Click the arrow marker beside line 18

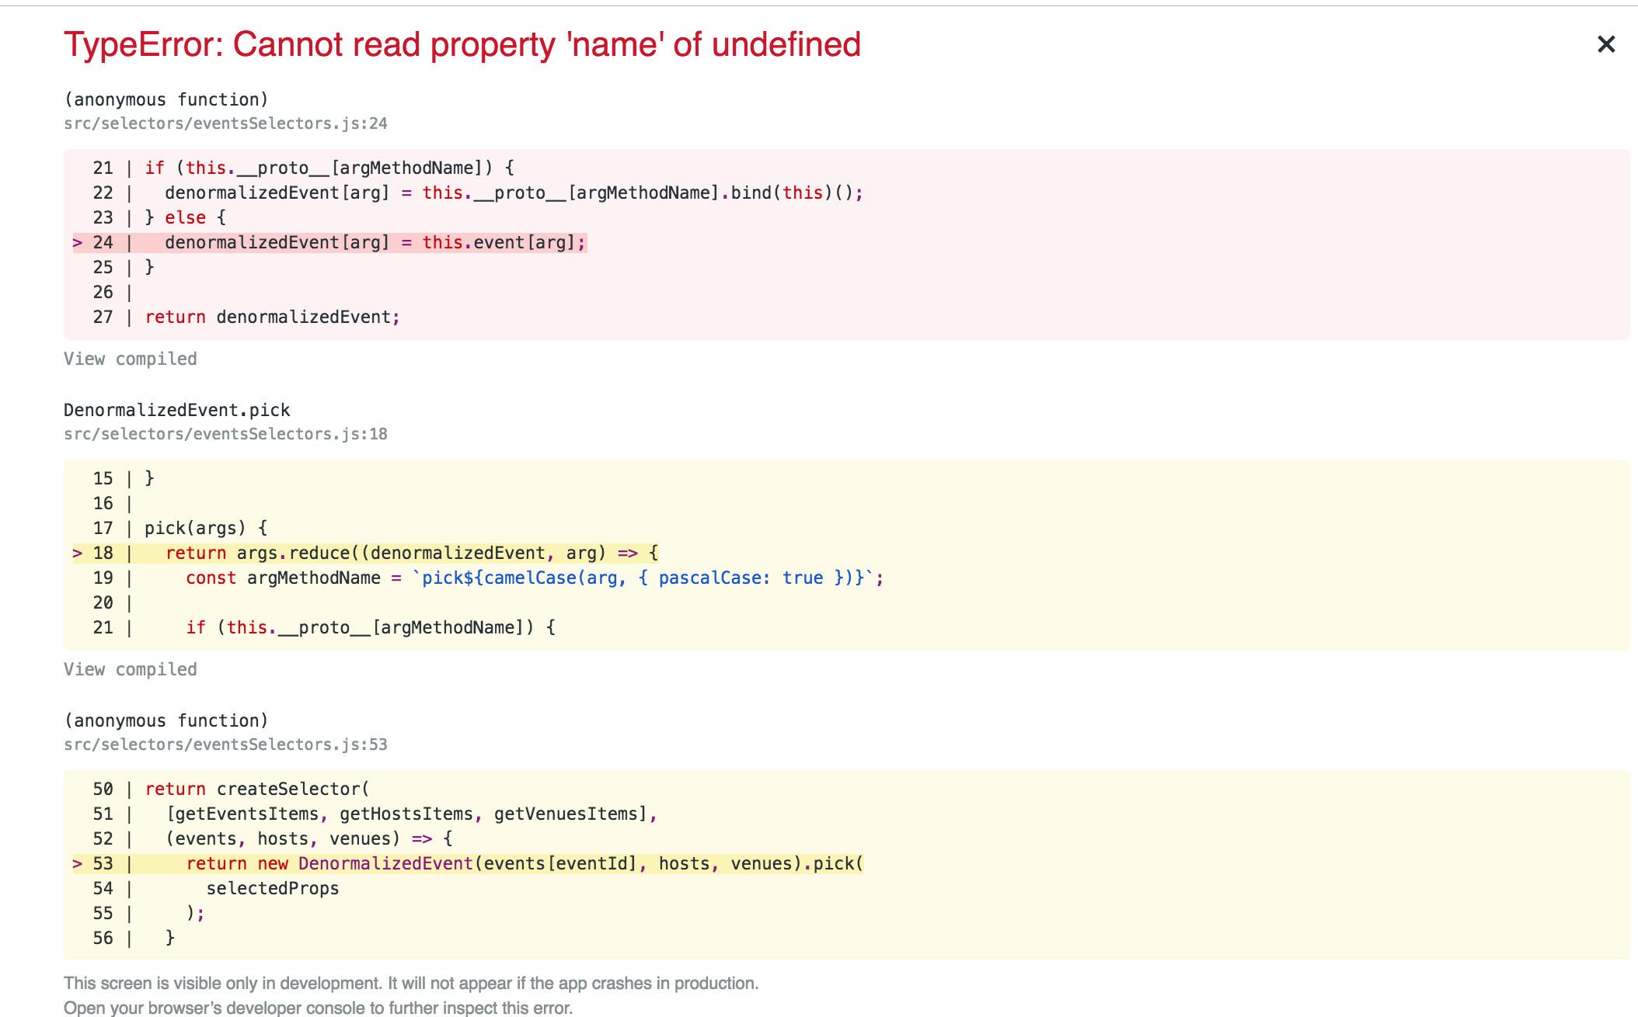(77, 554)
